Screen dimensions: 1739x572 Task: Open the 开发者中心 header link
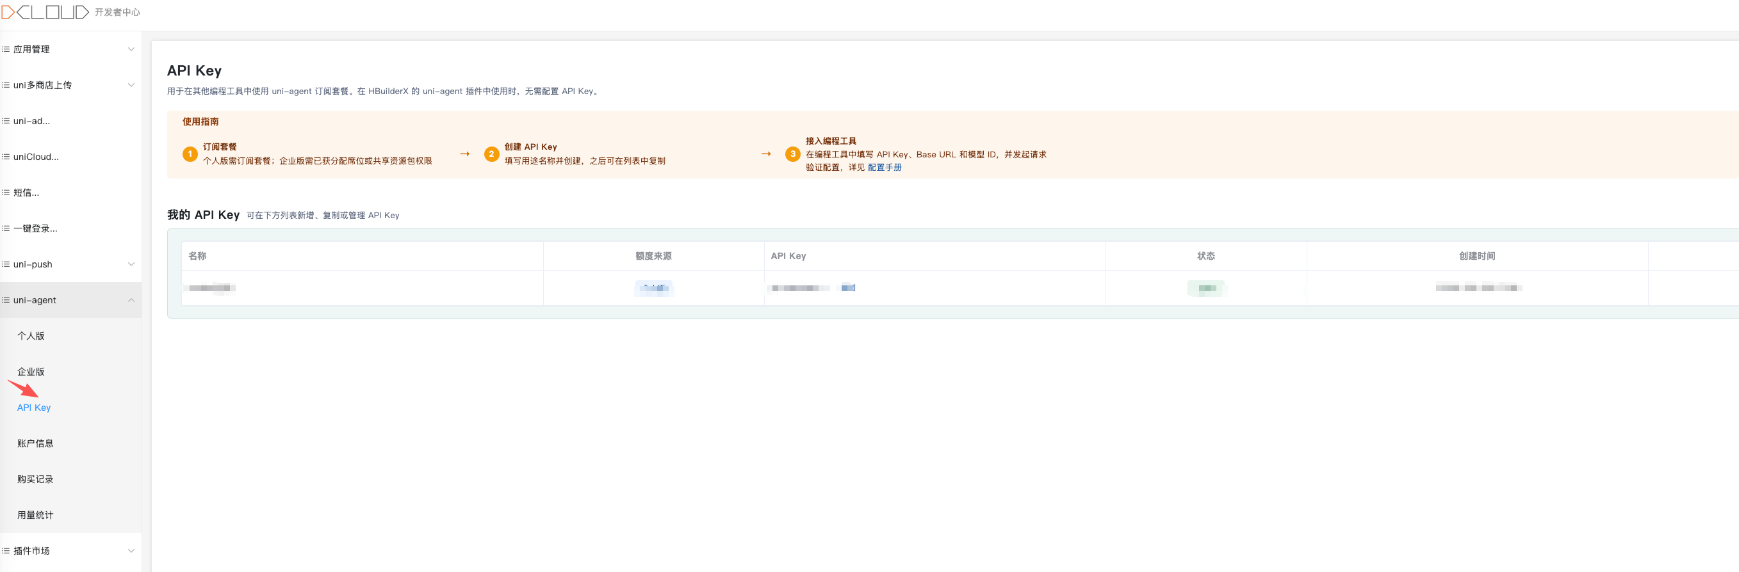(117, 12)
